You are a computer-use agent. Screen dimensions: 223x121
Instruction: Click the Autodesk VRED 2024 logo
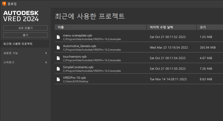pos(21,16)
